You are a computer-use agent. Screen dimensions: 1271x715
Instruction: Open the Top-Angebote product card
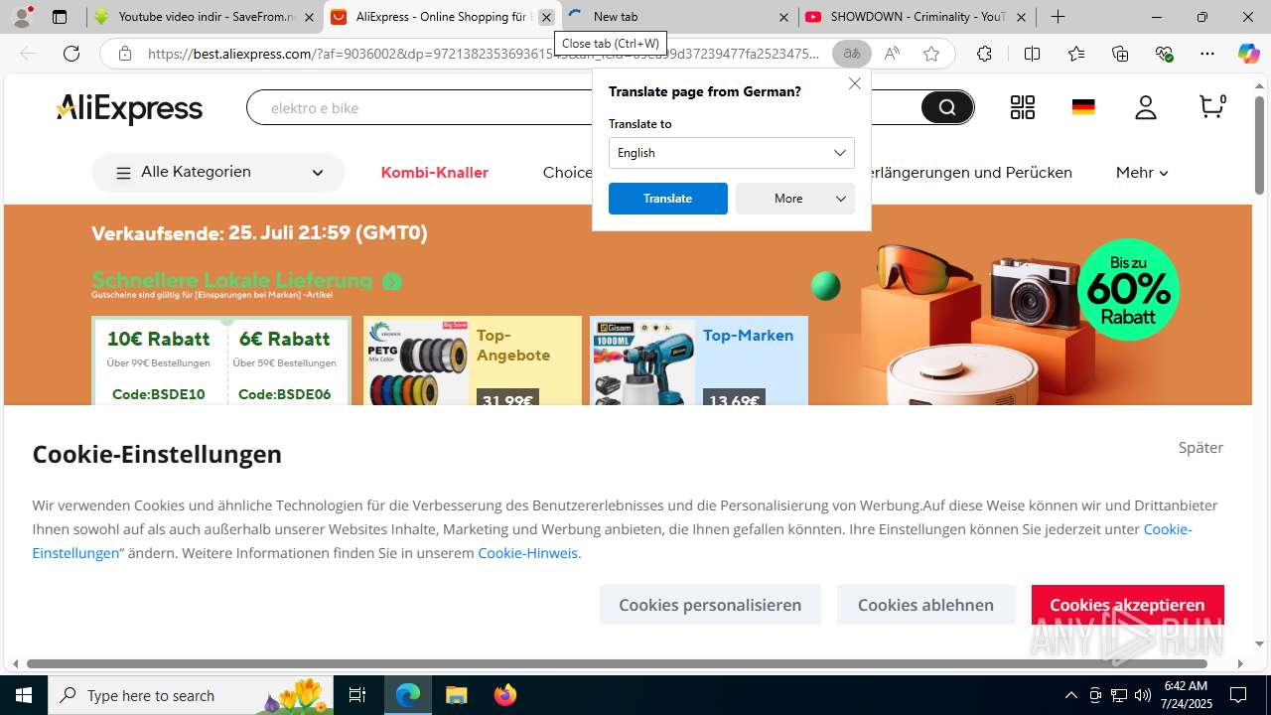[x=473, y=360]
